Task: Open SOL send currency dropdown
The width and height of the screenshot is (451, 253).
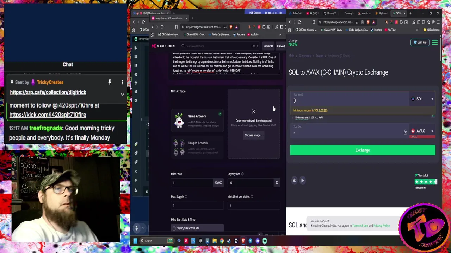Action: (422, 99)
